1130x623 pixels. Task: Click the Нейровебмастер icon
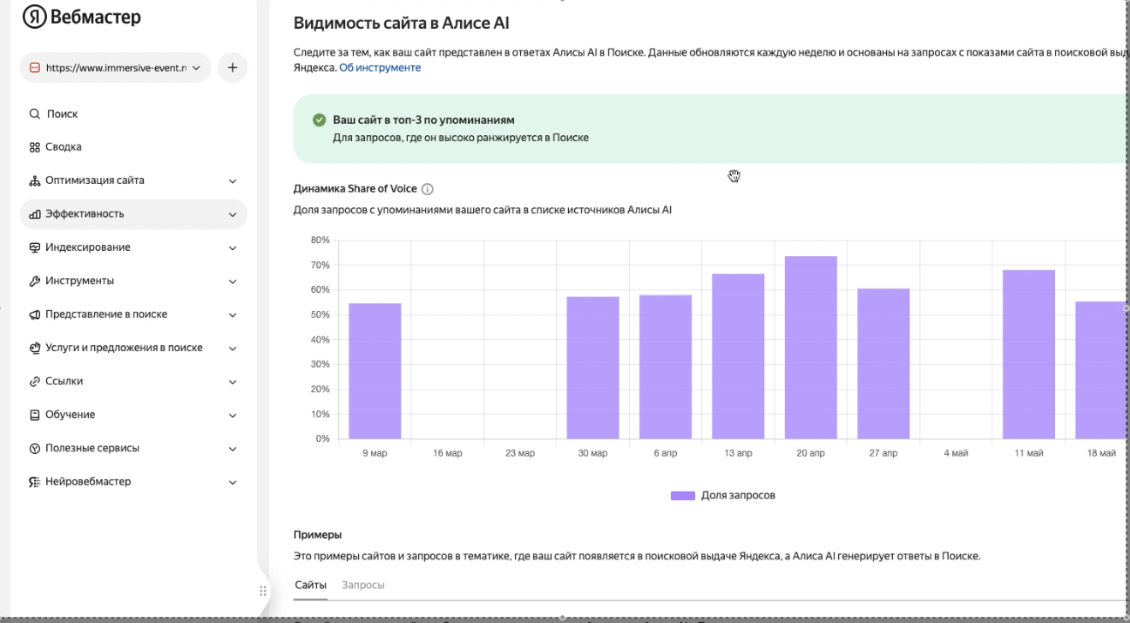pyautogui.click(x=35, y=482)
